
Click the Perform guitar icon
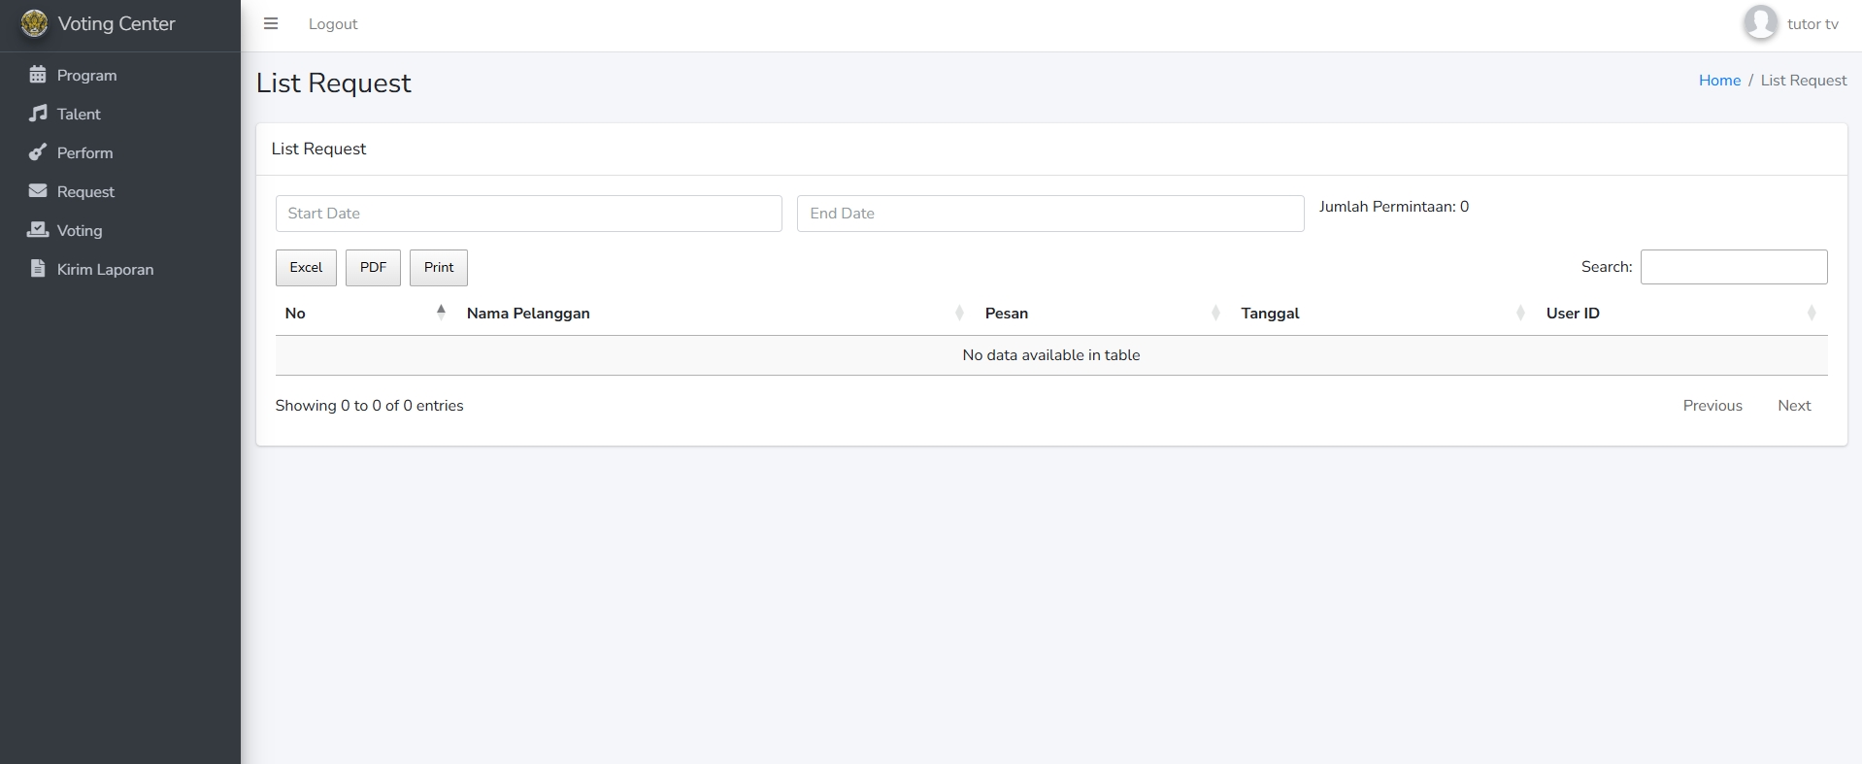click(38, 152)
